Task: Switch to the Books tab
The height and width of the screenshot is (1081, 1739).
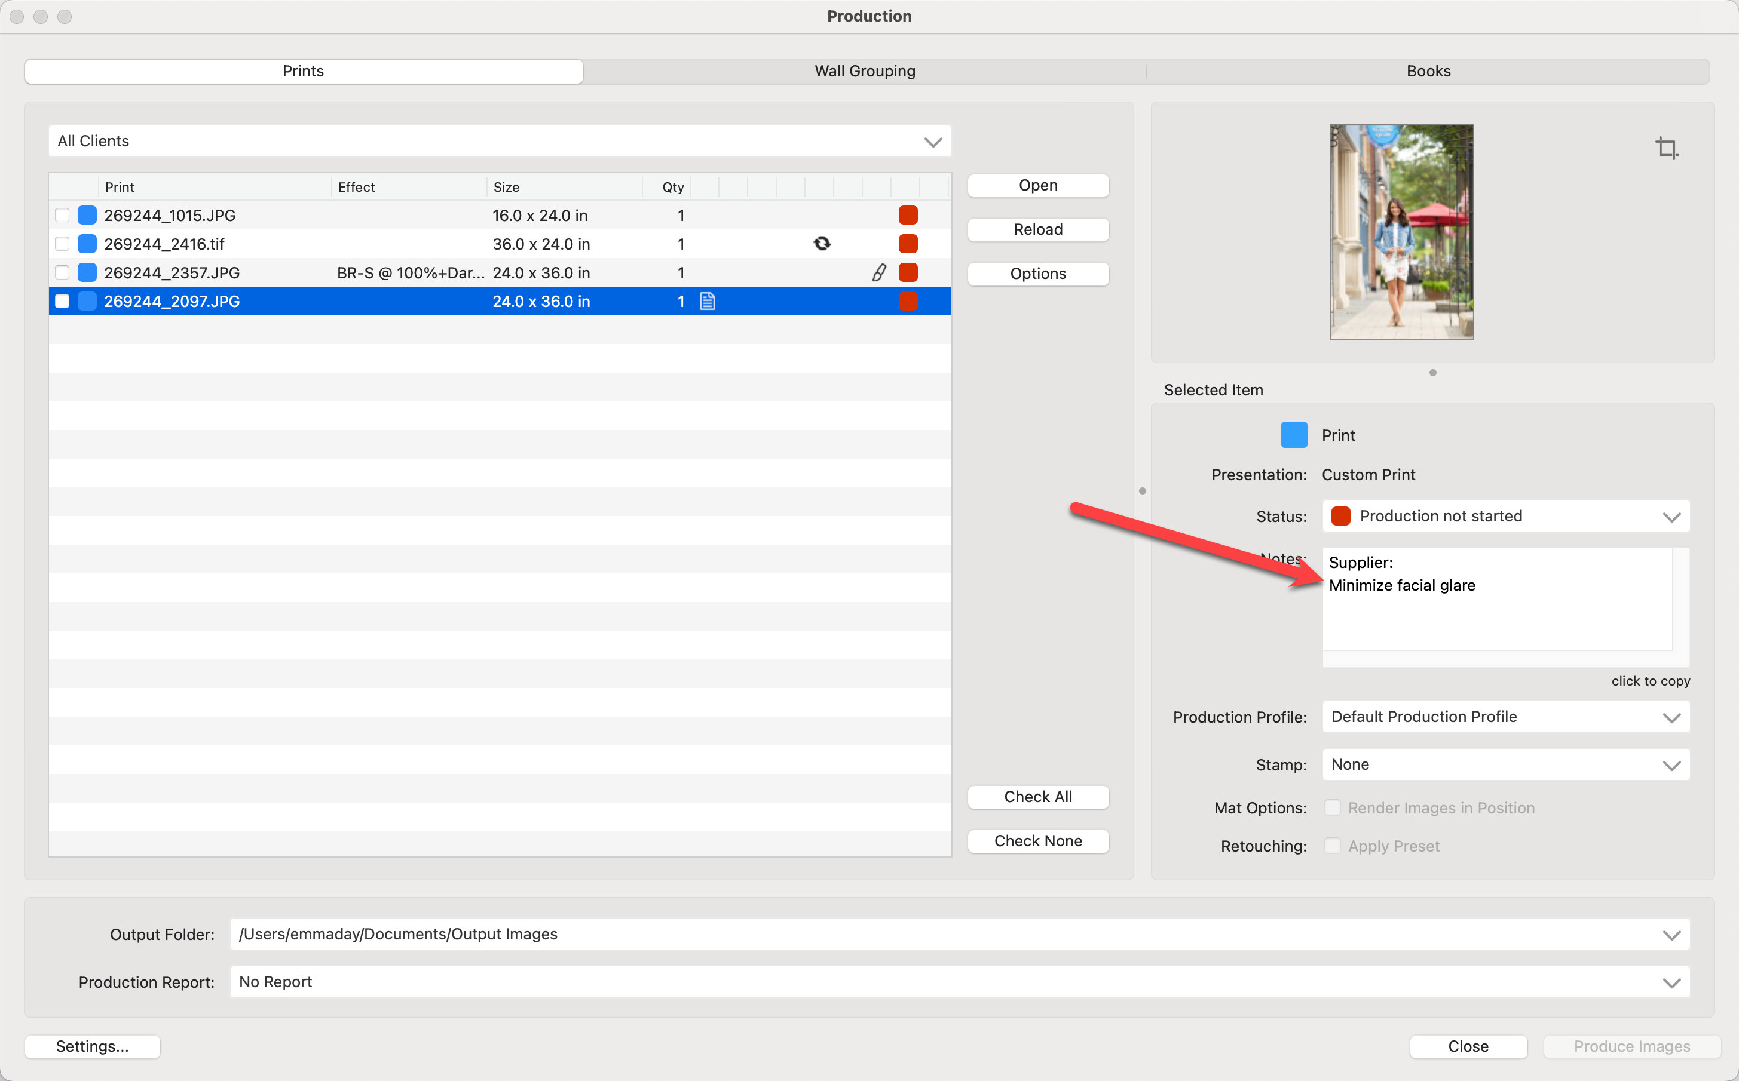Action: pos(1428,71)
